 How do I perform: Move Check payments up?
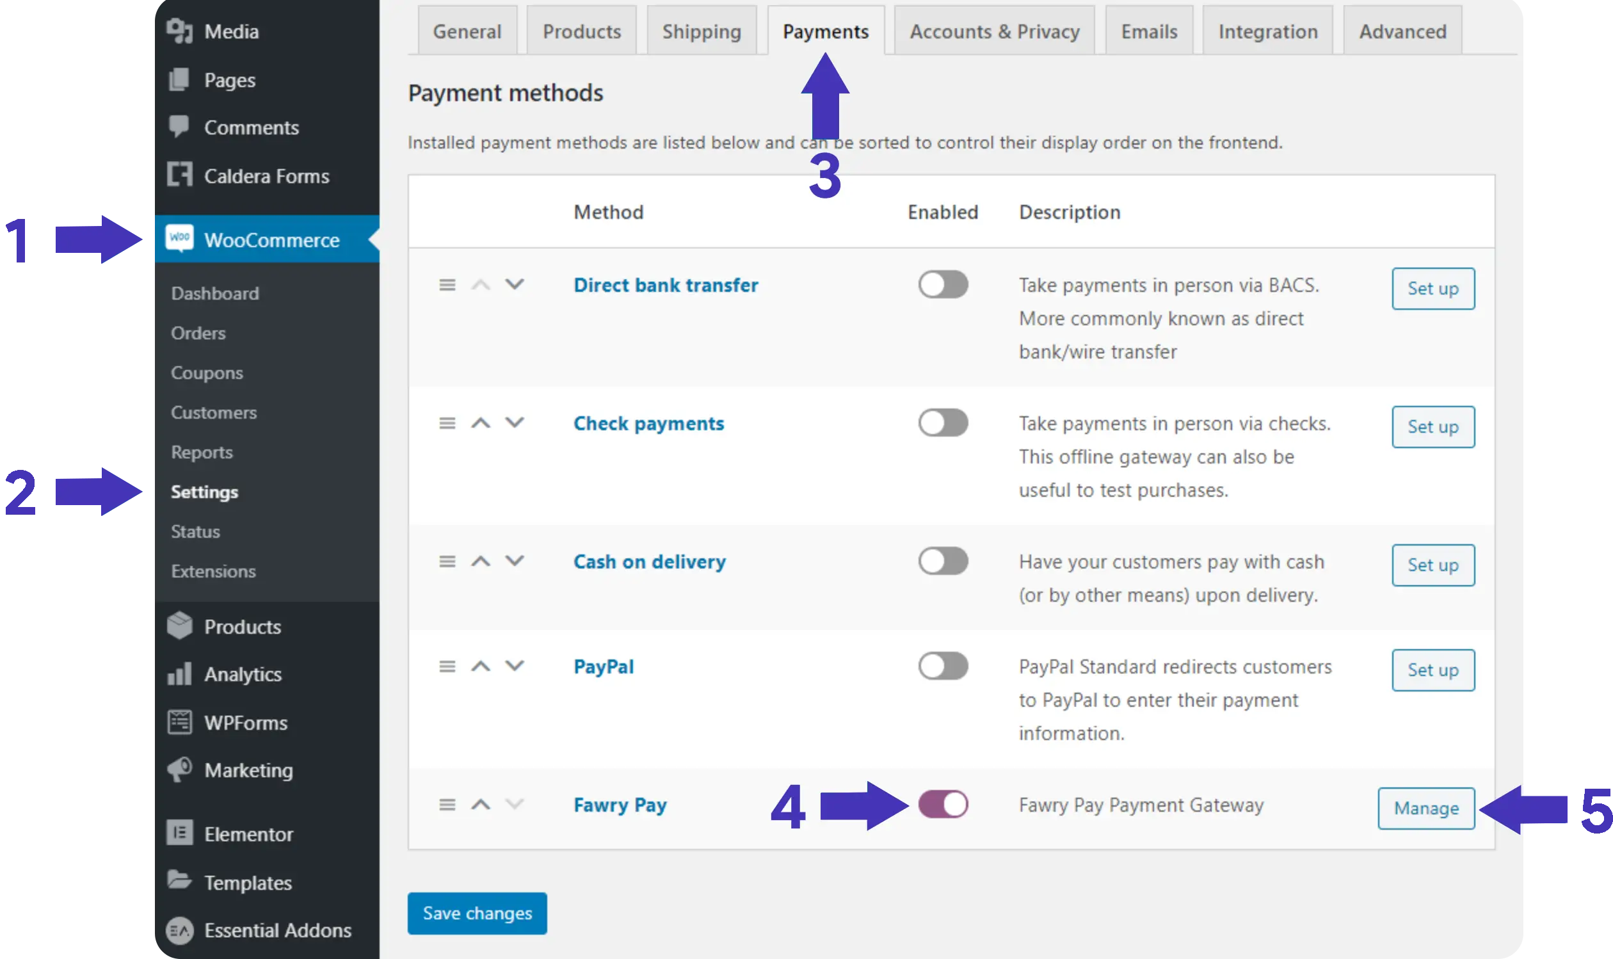pyautogui.click(x=481, y=423)
